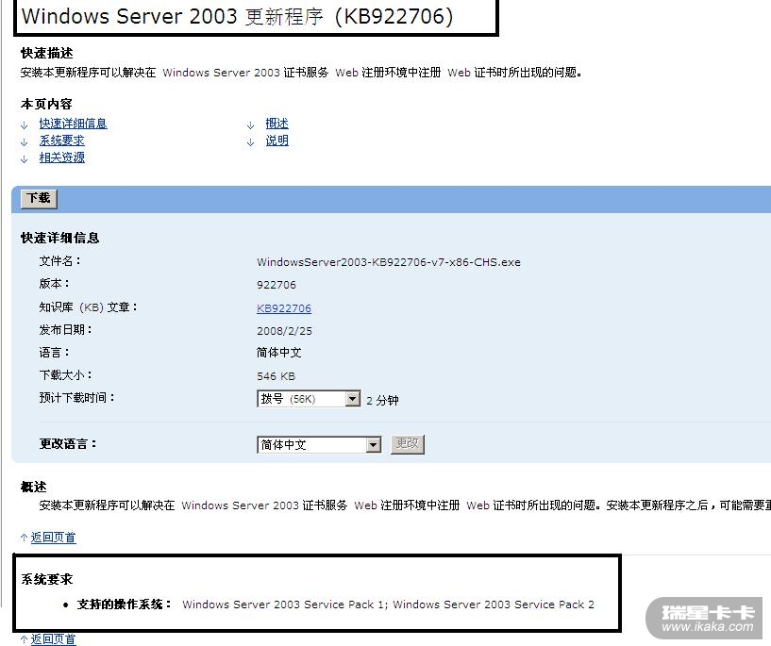Open the 相关资源 link

coord(62,157)
